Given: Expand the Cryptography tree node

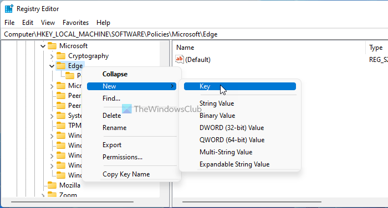Looking at the screenshot, I should point(52,56).
